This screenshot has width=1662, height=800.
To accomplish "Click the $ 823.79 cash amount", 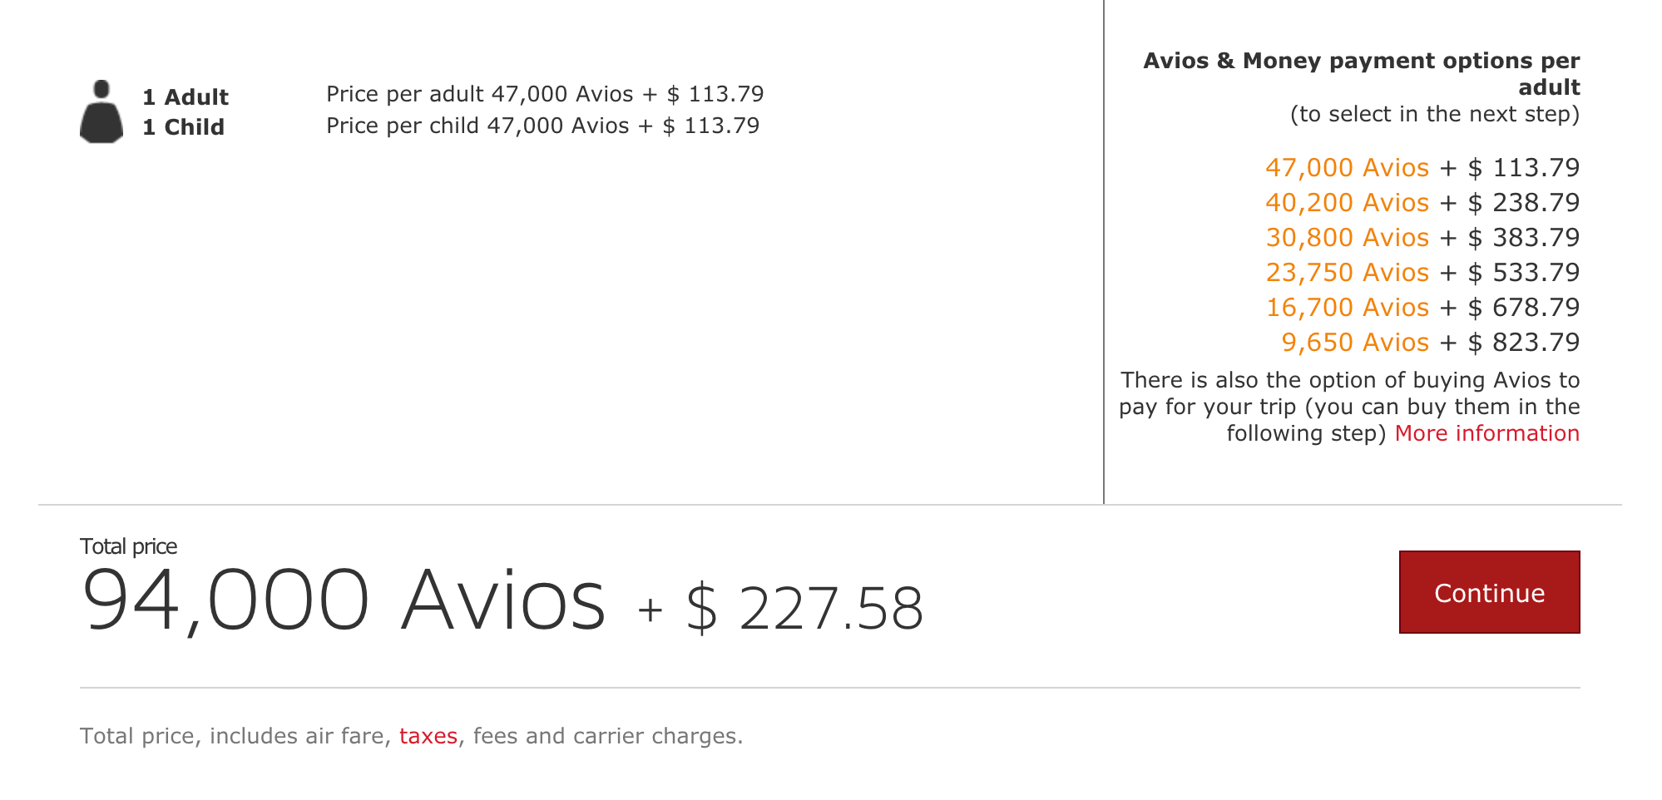I will [x=1523, y=343].
